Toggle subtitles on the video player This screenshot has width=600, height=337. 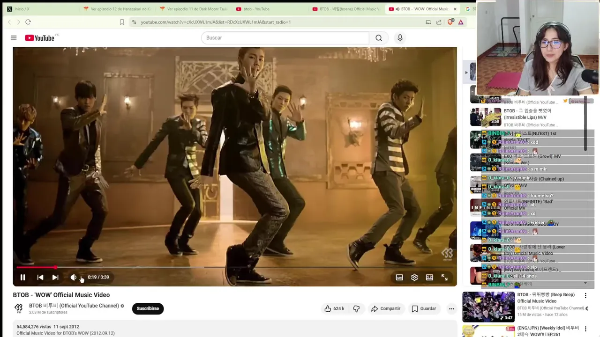tap(399, 278)
